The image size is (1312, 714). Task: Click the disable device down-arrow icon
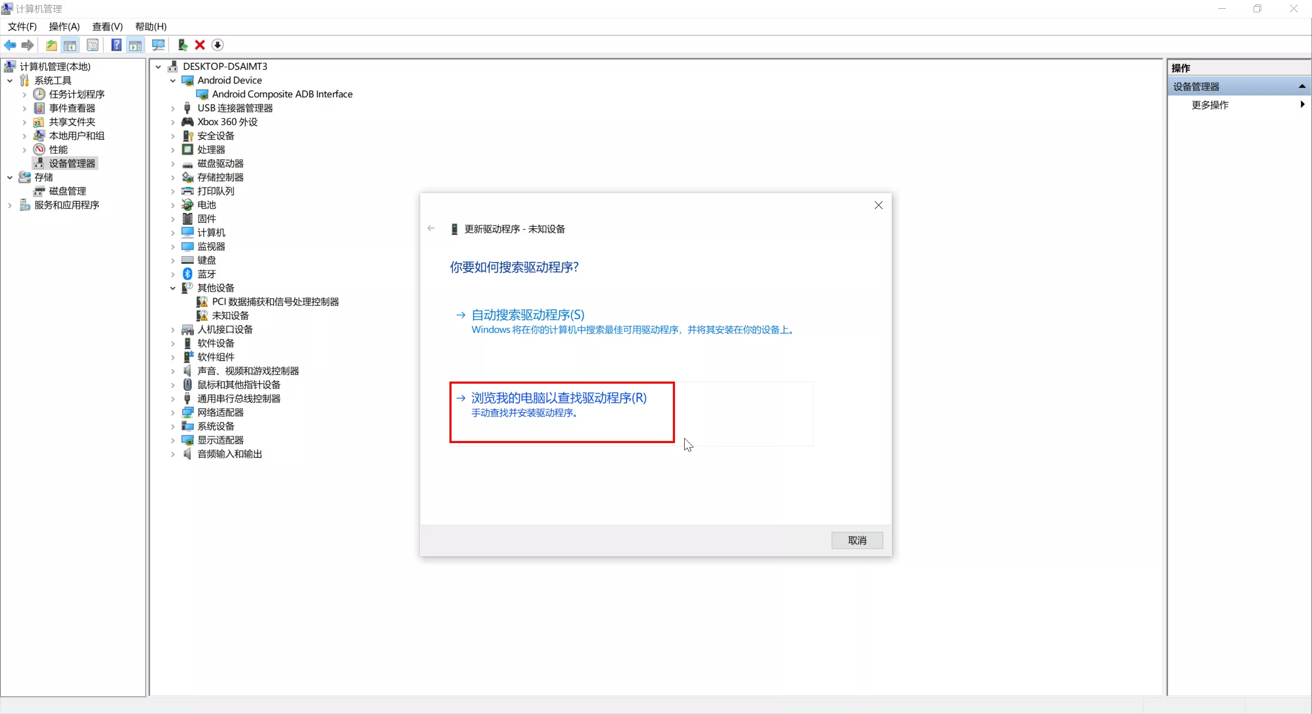point(217,45)
